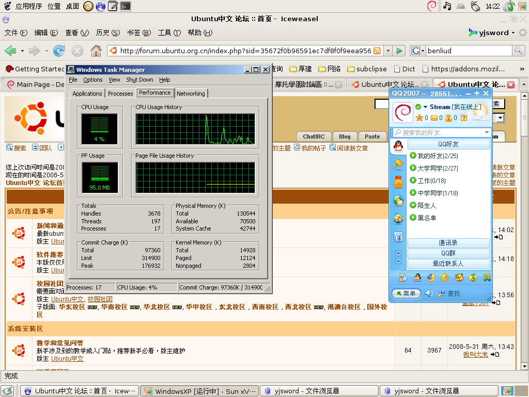Image resolution: width=529 pixels, height=397 pixels.
Task: Open the text editor launcher in the top panel
Action: [113, 6]
